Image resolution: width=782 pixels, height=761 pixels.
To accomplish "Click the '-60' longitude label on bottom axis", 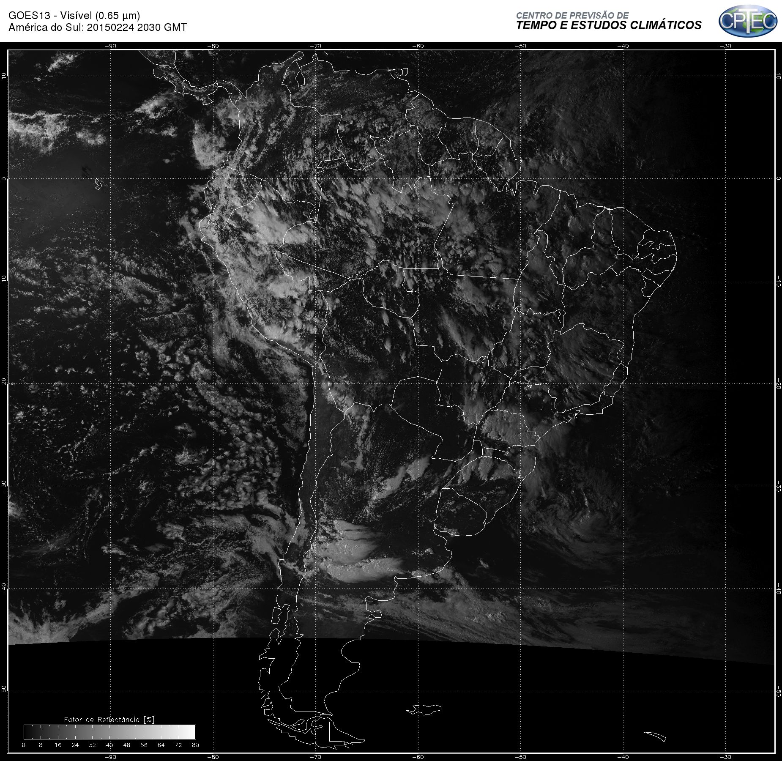I will tap(418, 757).
